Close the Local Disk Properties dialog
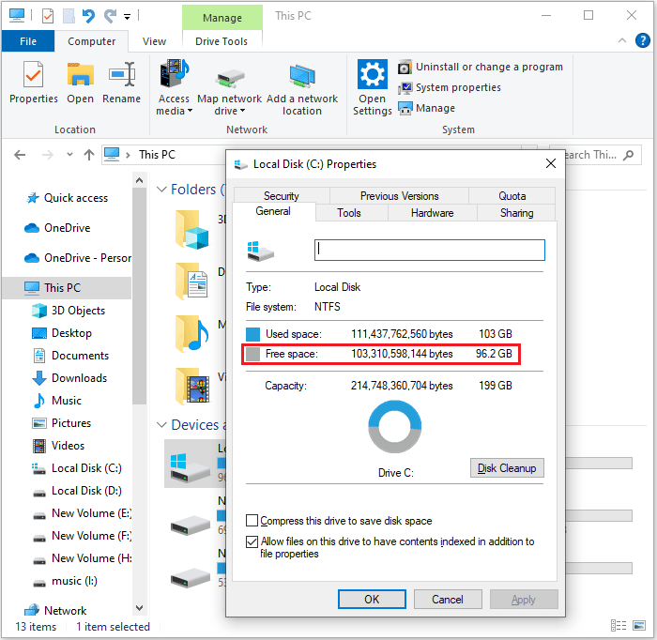 [551, 163]
